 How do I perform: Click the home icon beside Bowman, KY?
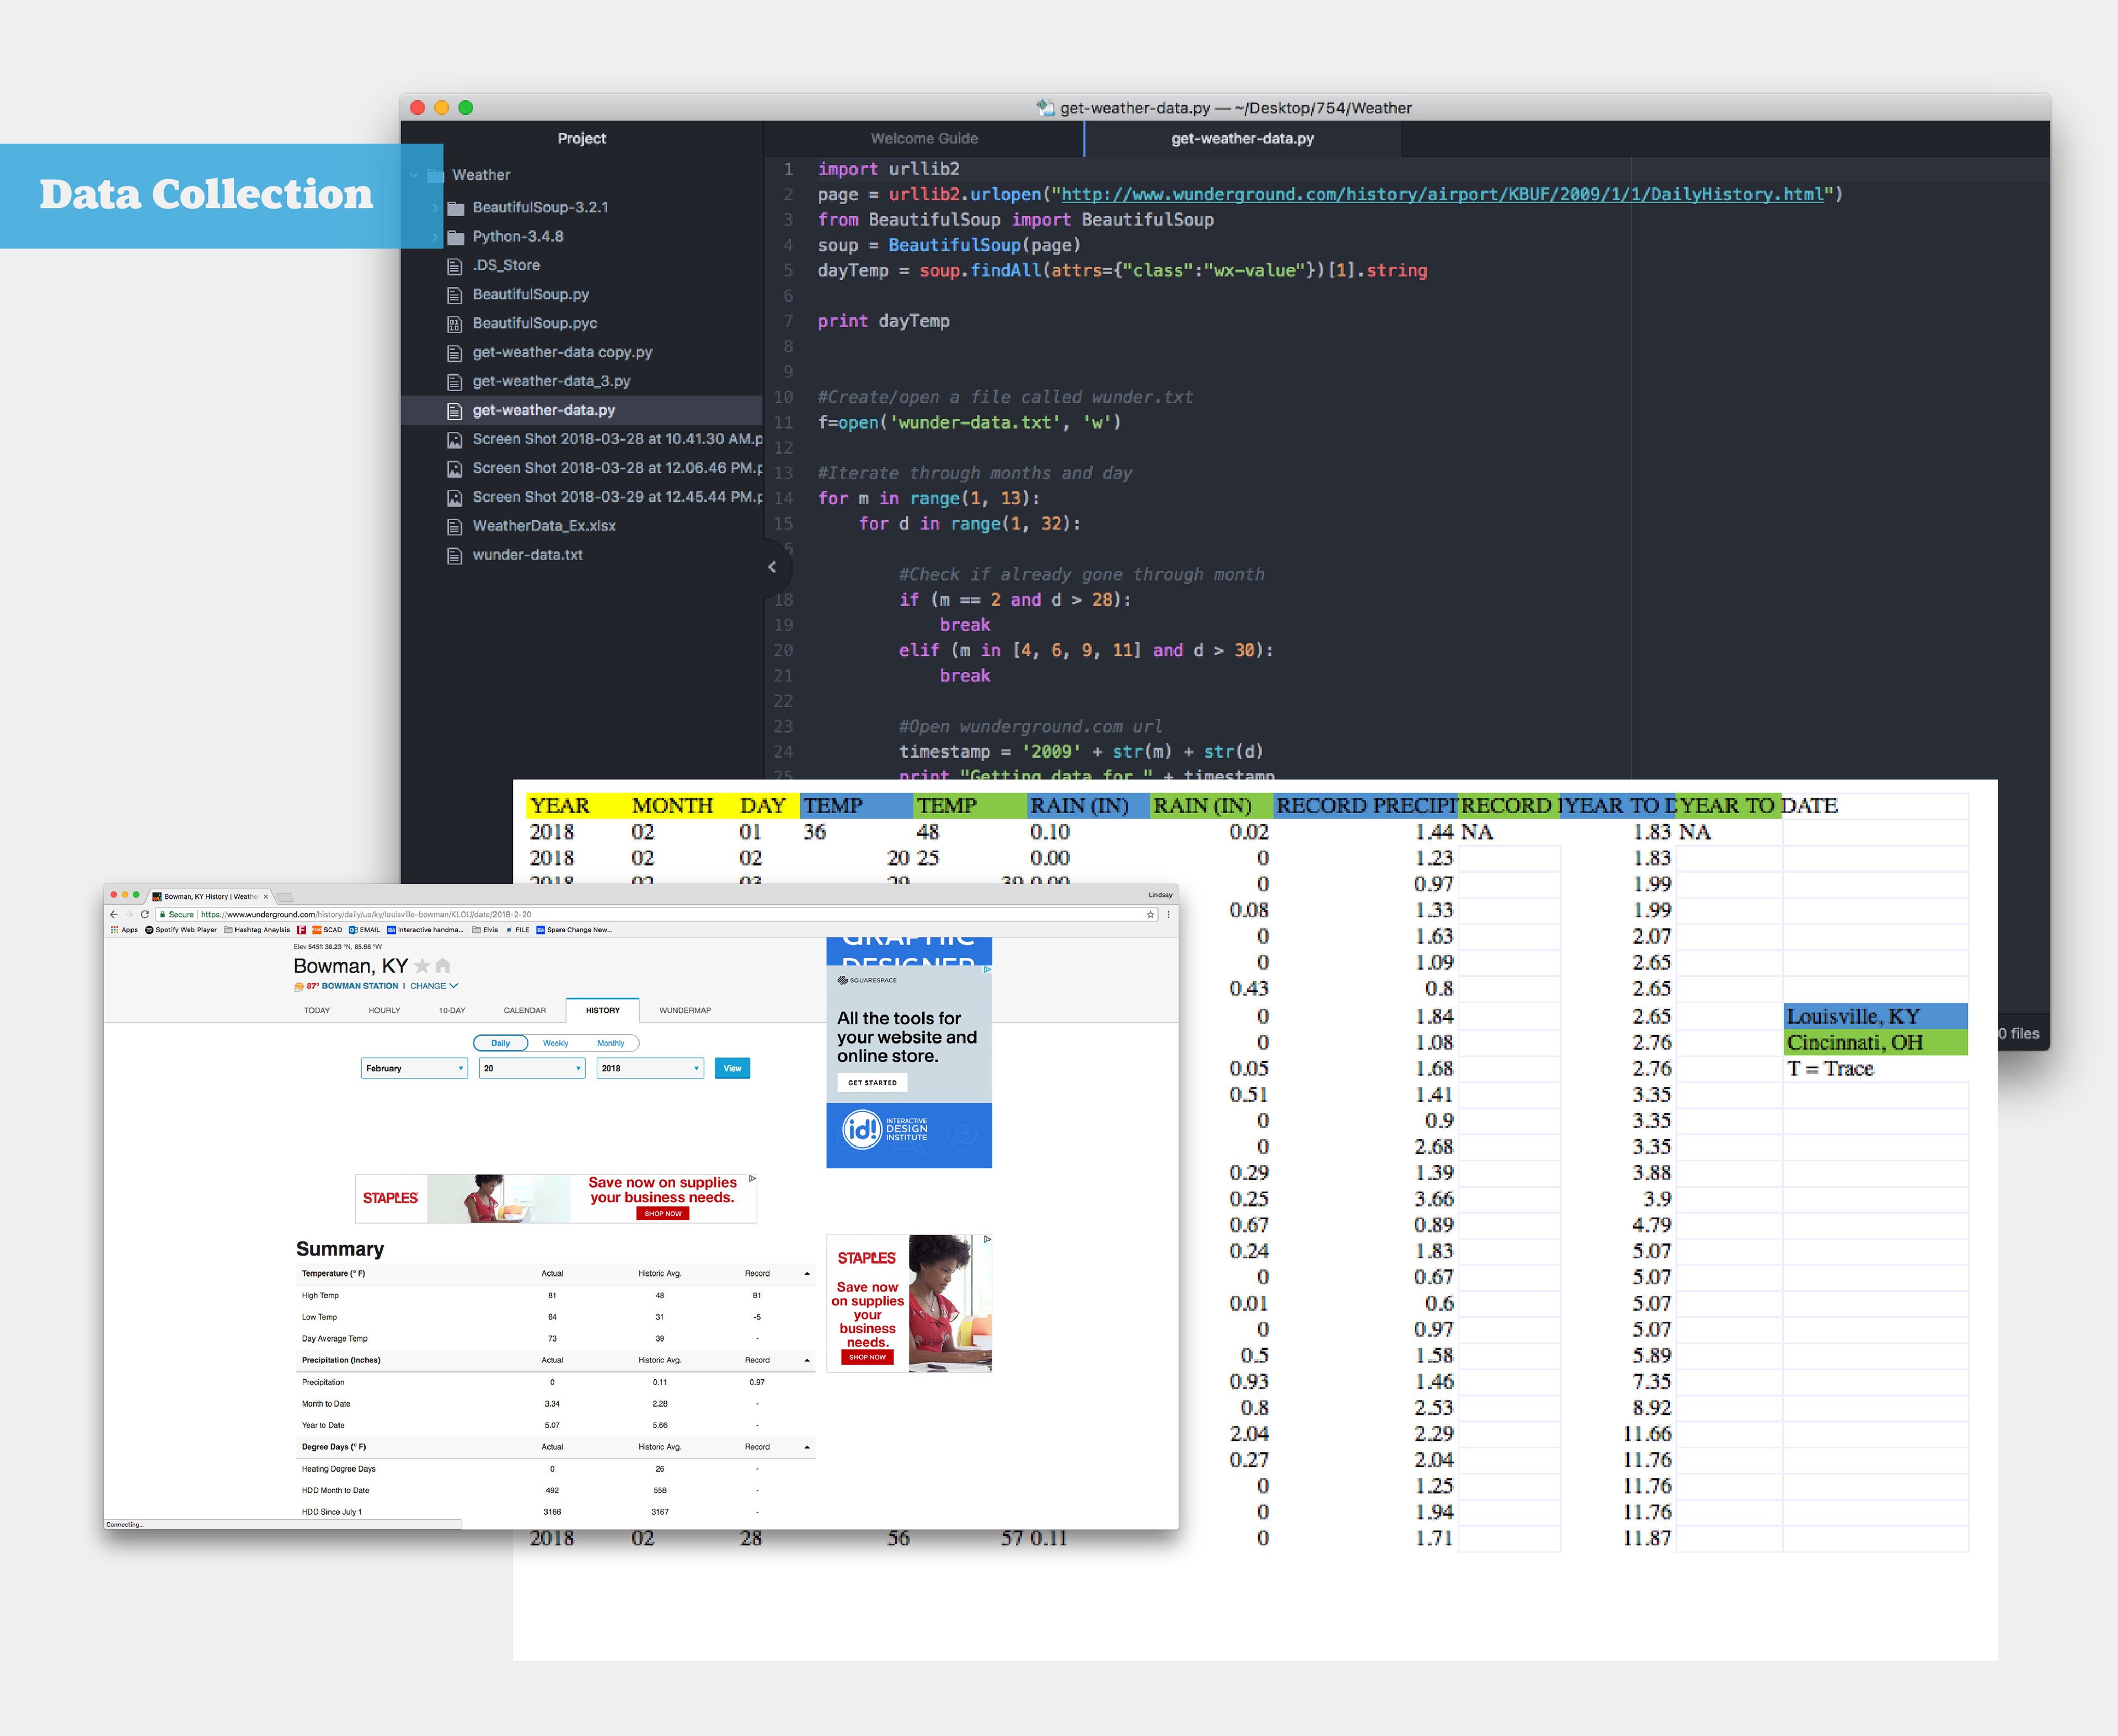[x=443, y=966]
